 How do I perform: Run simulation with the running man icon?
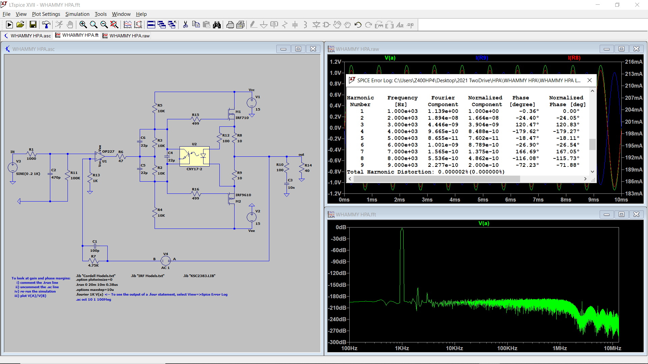59,25
